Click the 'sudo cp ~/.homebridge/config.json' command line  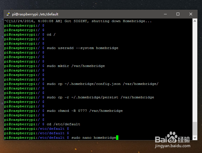[81, 84]
